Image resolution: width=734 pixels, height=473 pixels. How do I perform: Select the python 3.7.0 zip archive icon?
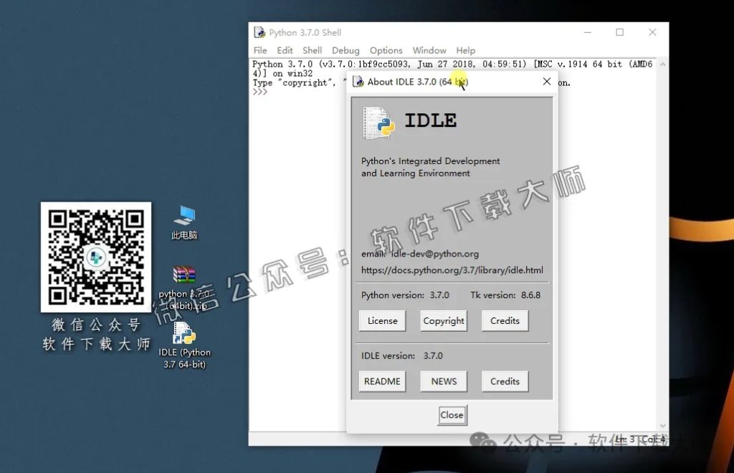click(184, 275)
